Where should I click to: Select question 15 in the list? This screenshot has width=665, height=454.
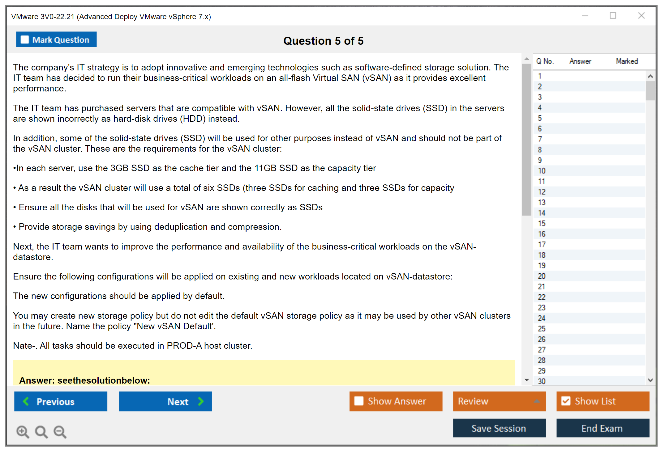(542, 223)
